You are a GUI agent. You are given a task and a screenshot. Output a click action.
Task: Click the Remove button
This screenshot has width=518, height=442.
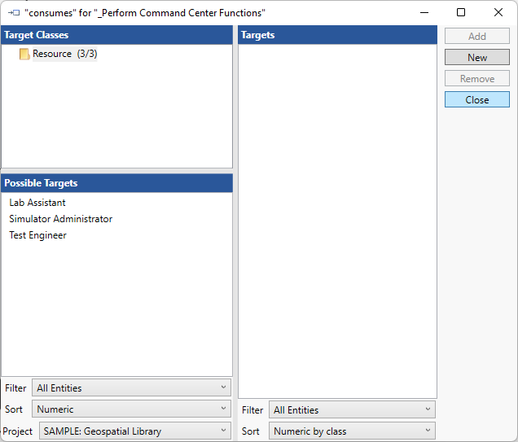click(477, 79)
